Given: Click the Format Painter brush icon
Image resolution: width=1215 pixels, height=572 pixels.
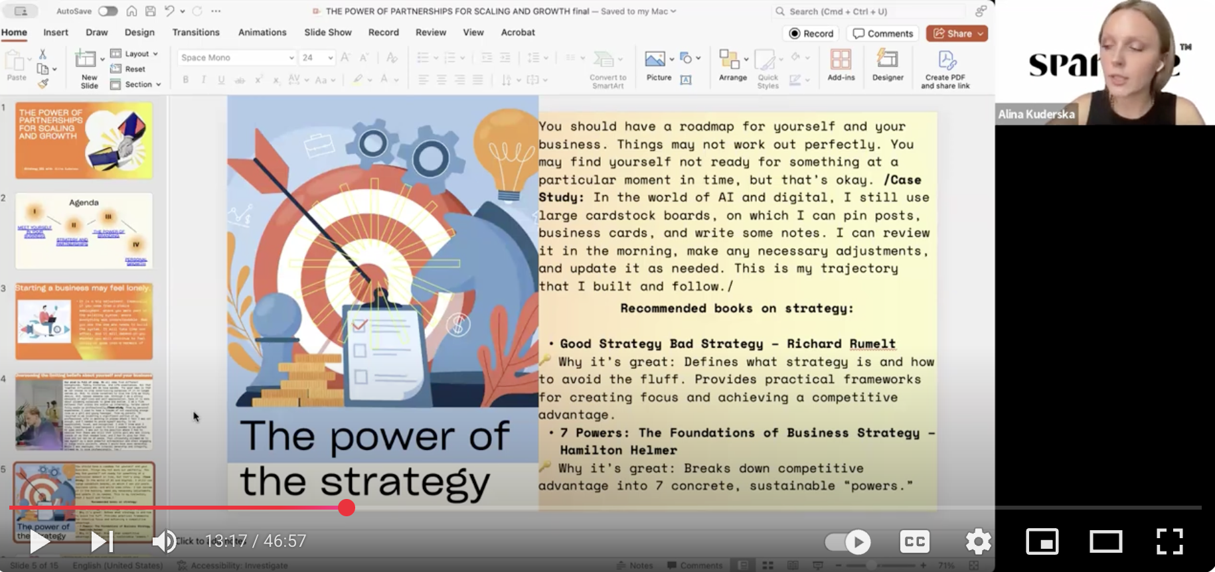Looking at the screenshot, I should (x=43, y=84).
